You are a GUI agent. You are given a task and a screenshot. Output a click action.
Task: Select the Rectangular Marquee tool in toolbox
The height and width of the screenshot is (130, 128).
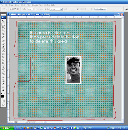3,24
